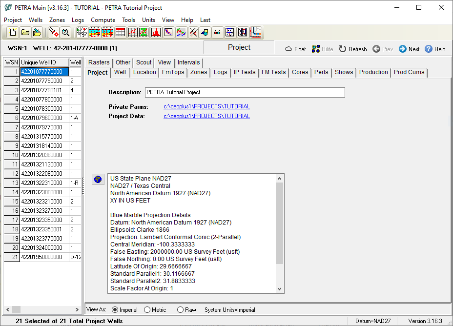Click the New Project blank-page icon
Screen dimensions: 453x326
pyautogui.click(x=13, y=32)
